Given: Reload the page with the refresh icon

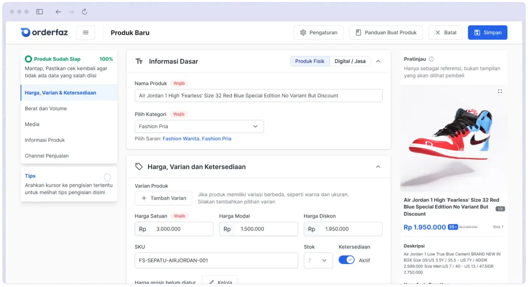Looking at the screenshot, I should (84, 12).
